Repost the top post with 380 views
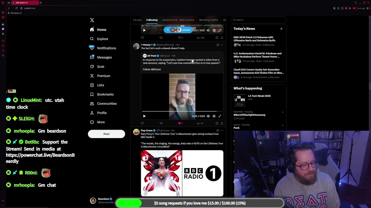This screenshot has width=371, height=208. (161, 38)
